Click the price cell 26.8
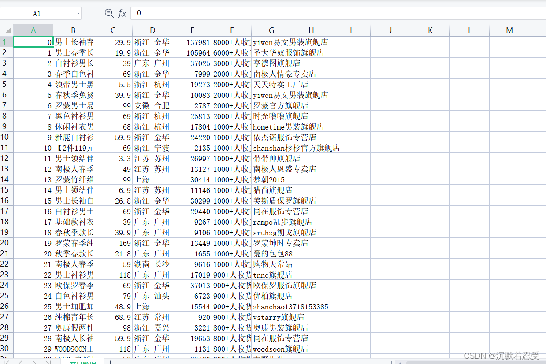Viewport: 546px width, 364px height. (x=113, y=201)
